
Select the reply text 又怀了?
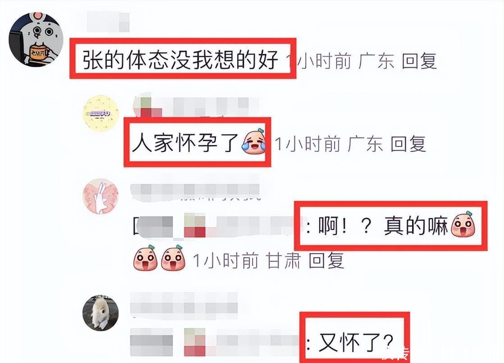[x=356, y=342]
